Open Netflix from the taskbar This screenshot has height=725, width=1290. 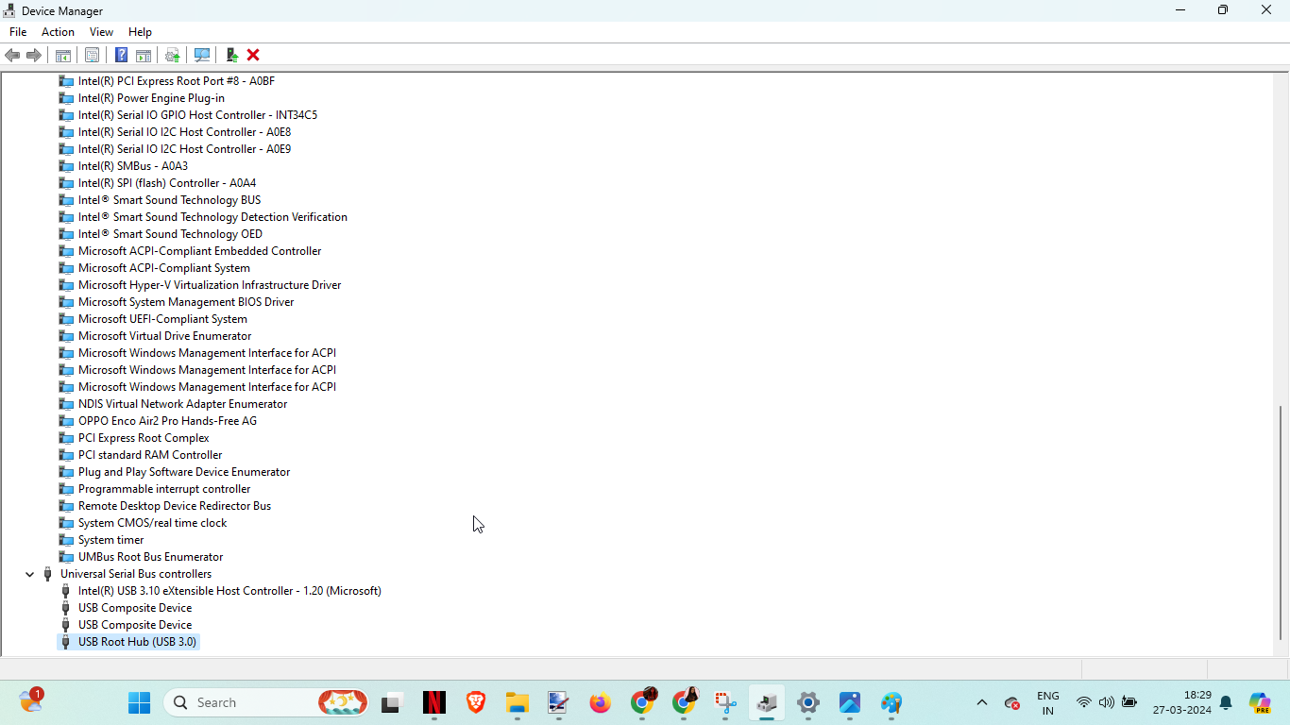[433, 702]
